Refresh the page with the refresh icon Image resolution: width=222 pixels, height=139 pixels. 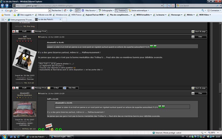[169, 6]
